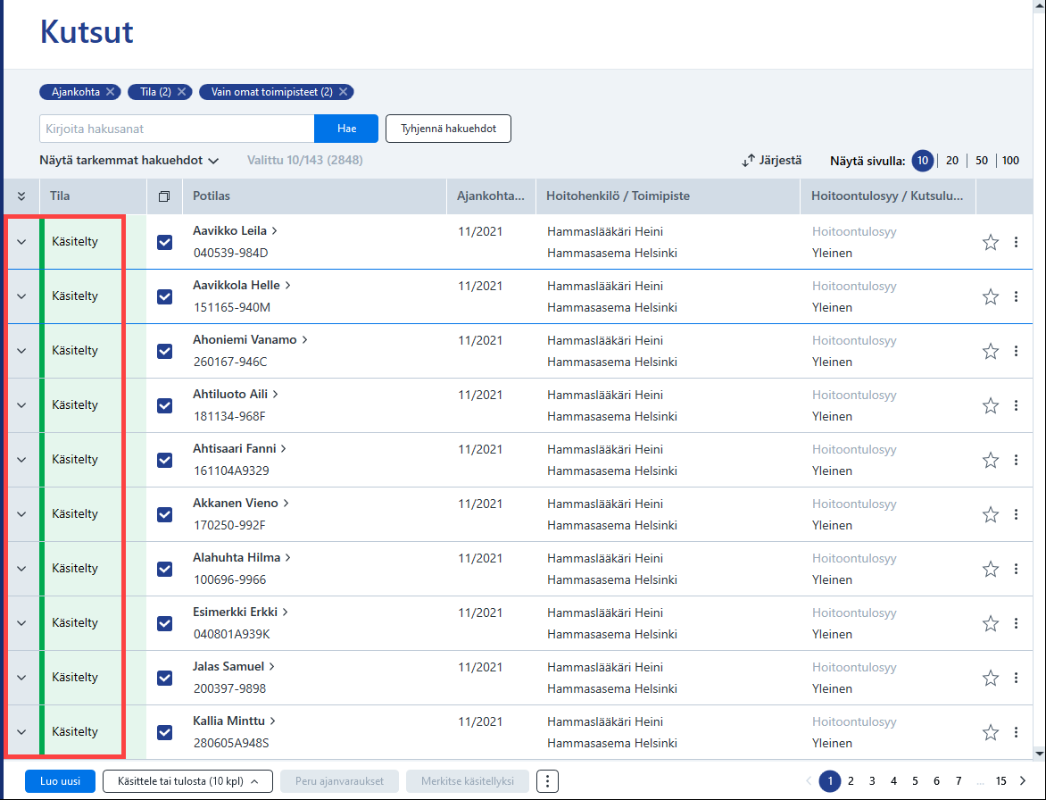Uncheck the checkbox for Aavikkola Helle
This screenshot has width=1046, height=800.
(x=165, y=297)
